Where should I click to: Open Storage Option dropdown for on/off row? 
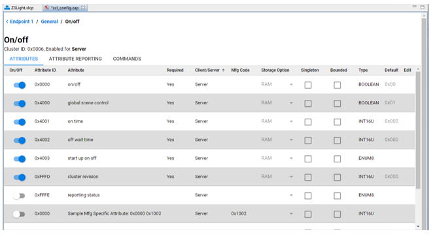coord(277,85)
